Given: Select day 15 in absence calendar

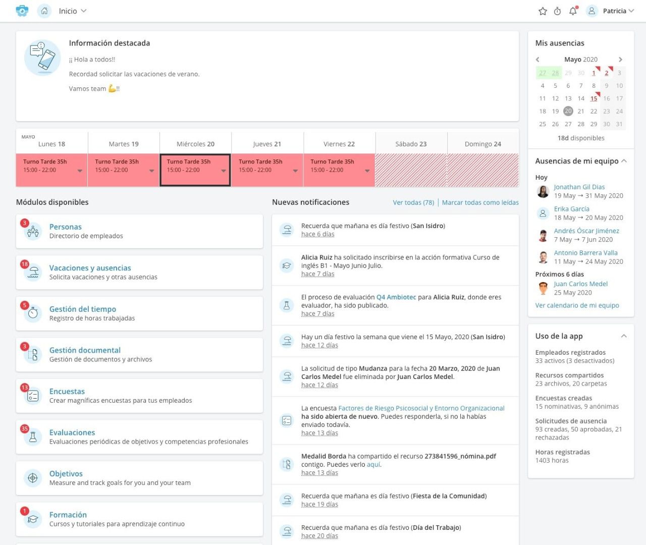Looking at the screenshot, I should pos(594,98).
